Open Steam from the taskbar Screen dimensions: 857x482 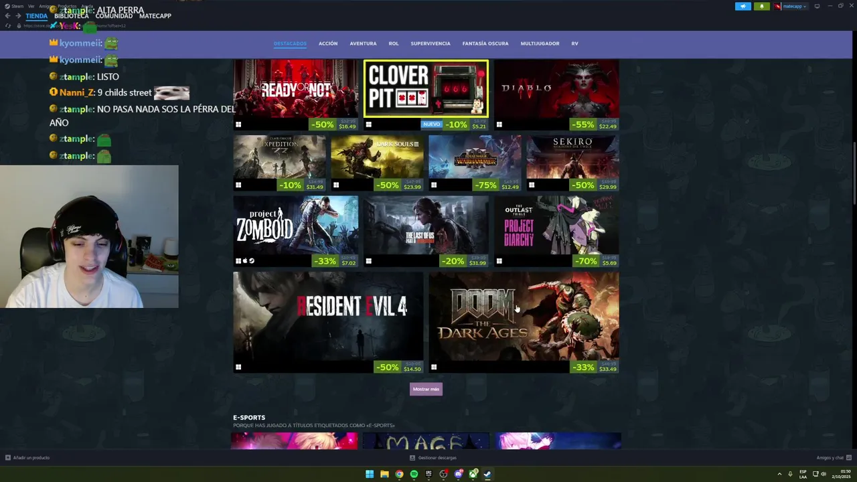[487, 474]
